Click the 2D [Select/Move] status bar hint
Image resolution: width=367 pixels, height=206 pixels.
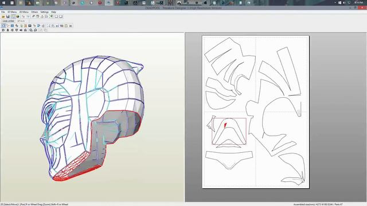click(x=34, y=204)
